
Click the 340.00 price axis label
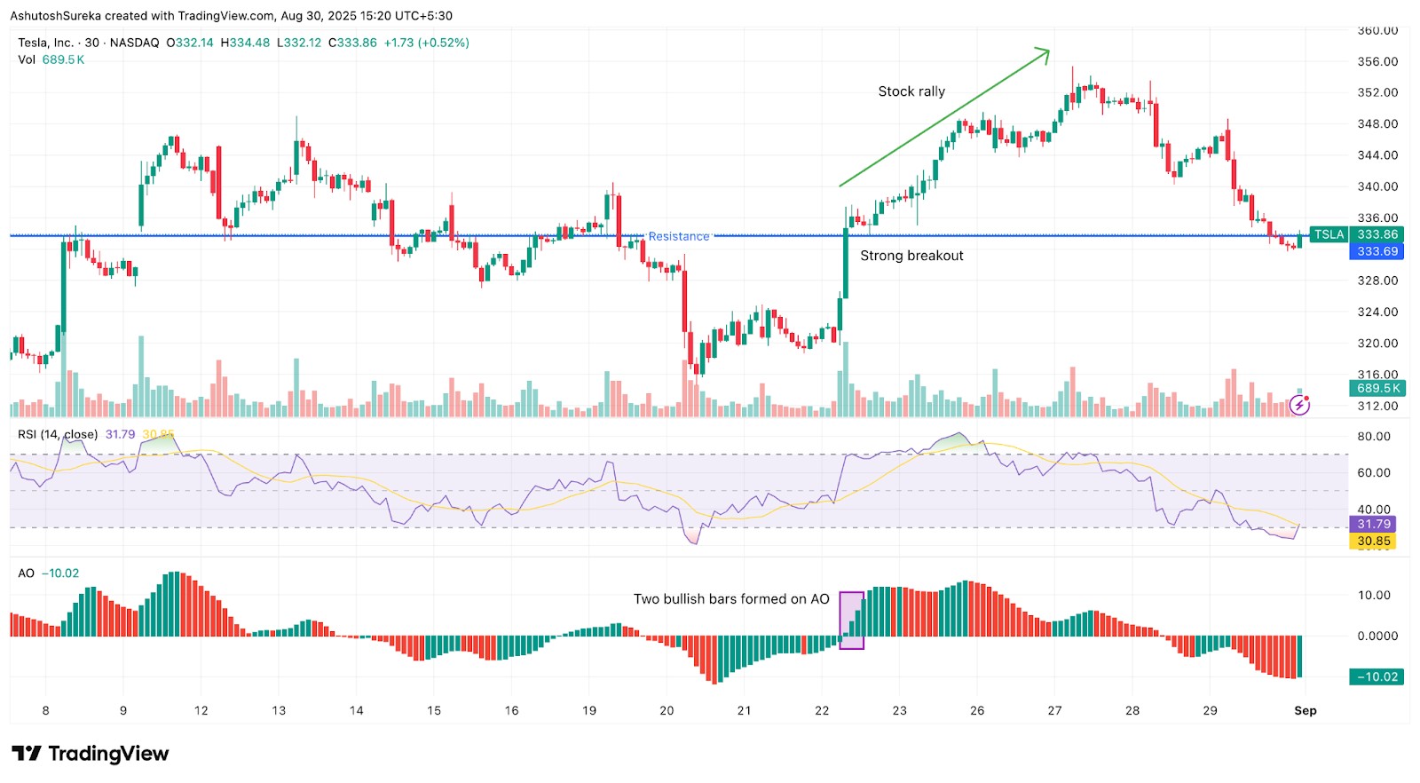click(x=1377, y=186)
